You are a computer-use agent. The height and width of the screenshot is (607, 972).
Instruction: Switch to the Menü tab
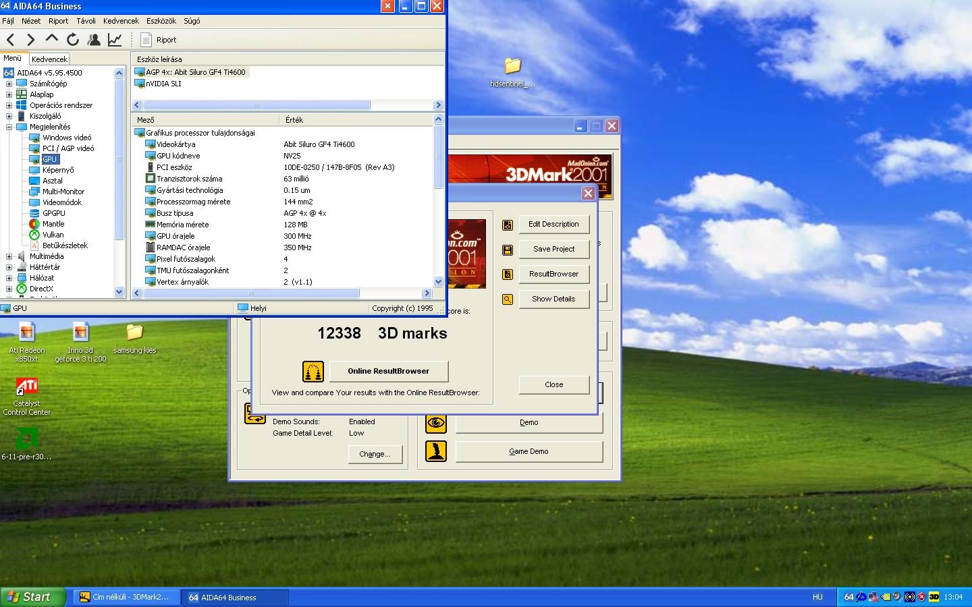(13, 59)
